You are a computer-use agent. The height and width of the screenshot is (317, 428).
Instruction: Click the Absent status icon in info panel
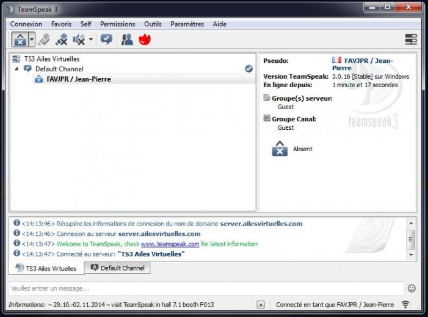click(280, 149)
